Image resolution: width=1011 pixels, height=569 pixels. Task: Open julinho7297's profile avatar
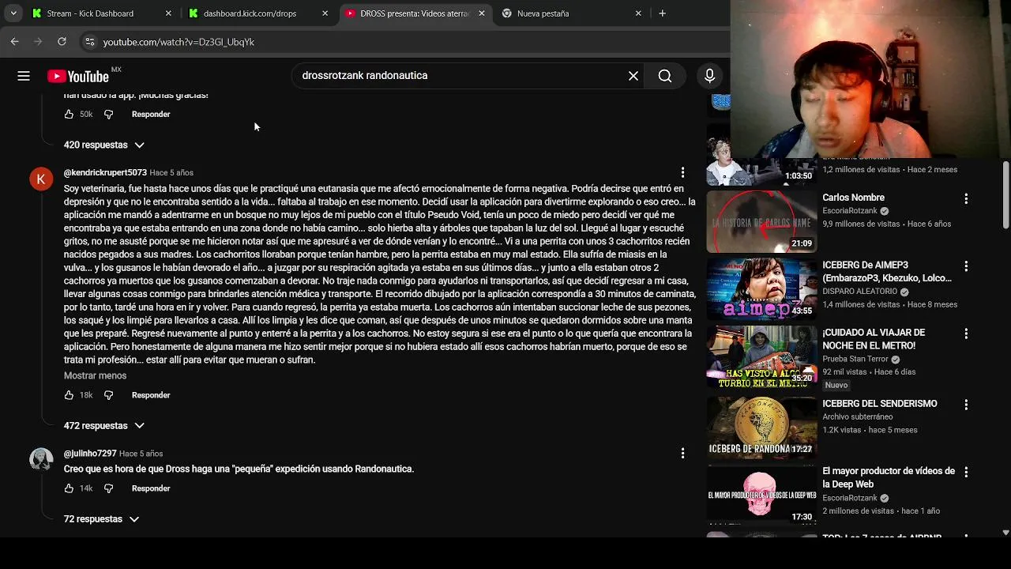tap(41, 459)
